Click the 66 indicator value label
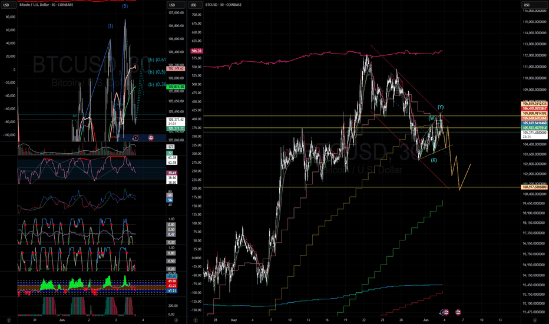The height and width of the screenshot is (324, 549). coord(170,196)
